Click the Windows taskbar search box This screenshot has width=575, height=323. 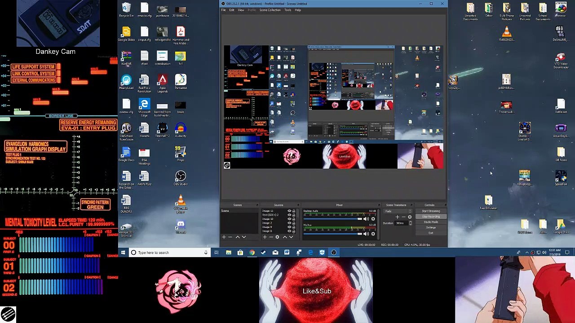(x=169, y=253)
